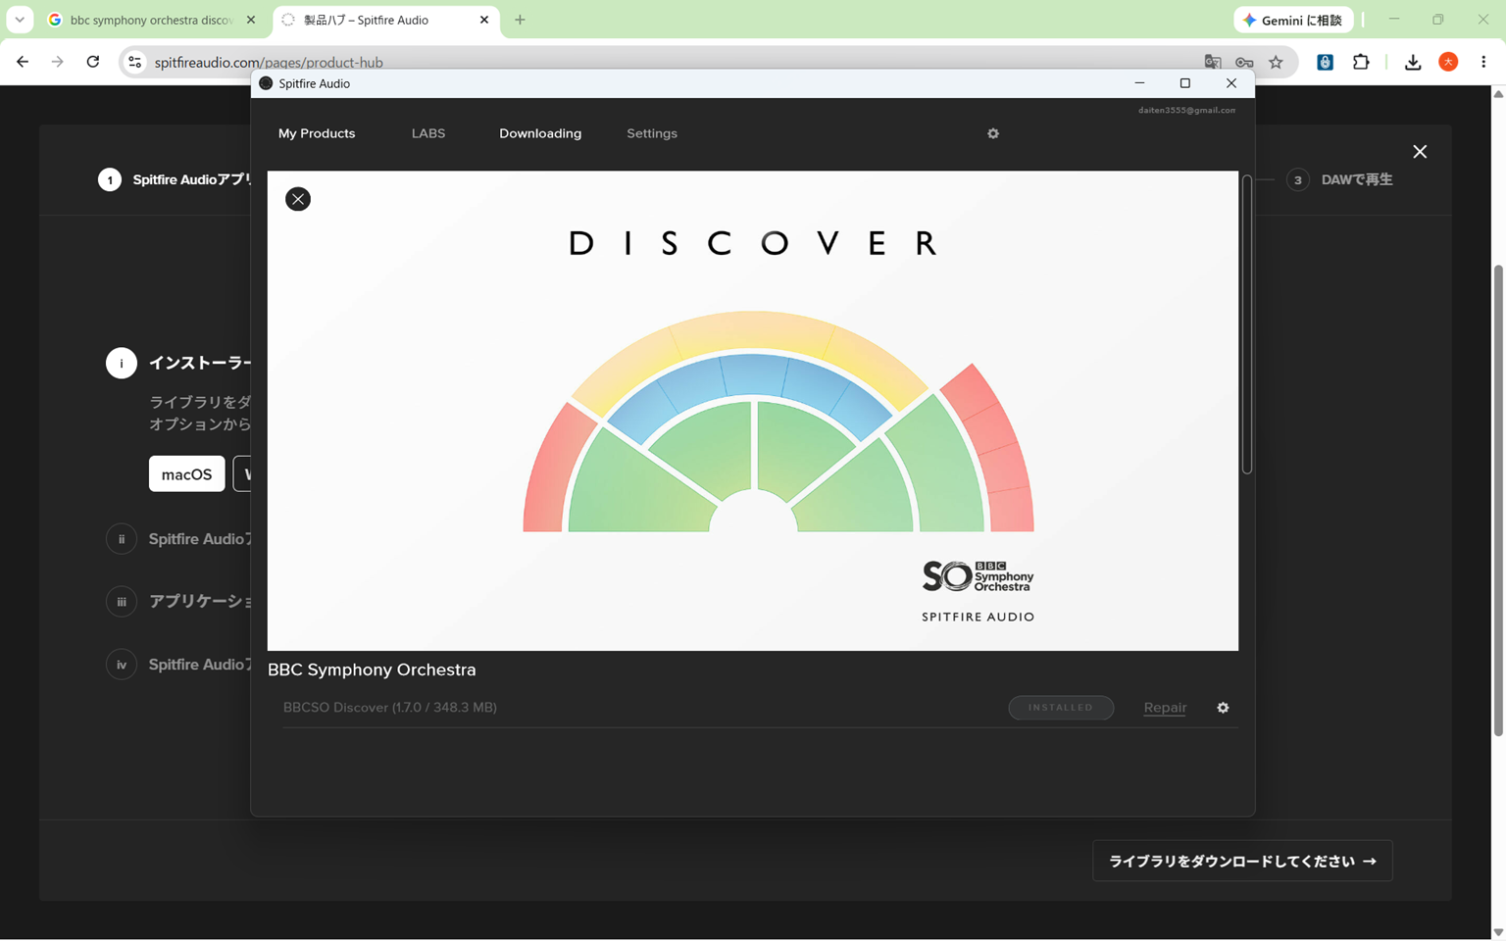Open the translate page icon
The image size is (1506, 941).
(1213, 62)
